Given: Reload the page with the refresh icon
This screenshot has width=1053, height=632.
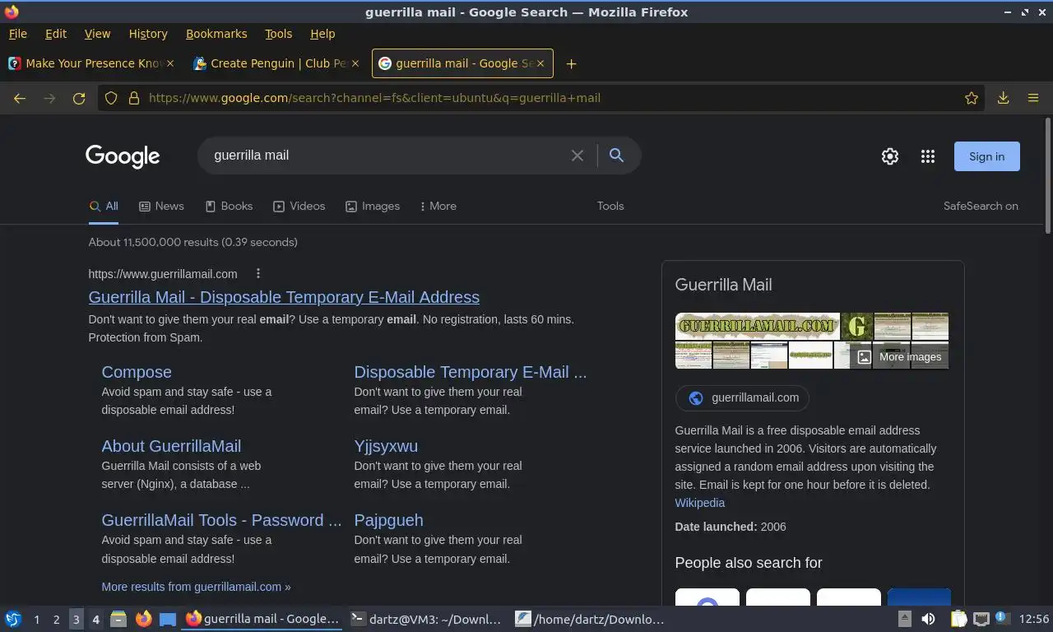Looking at the screenshot, I should (x=79, y=98).
